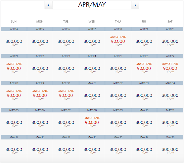Select Apr 28 lowest fare cell
The width and height of the screenshot is (184, 163).
14,95
